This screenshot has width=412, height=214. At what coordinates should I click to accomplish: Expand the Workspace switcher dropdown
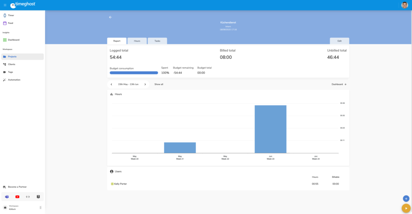(x=40, y=208)
